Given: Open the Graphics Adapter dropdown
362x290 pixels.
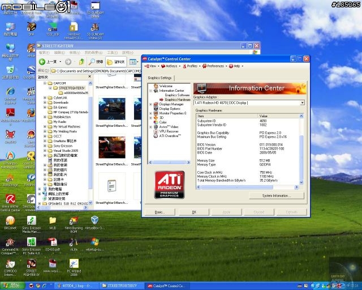Looking at the screenshot, I should tap(302, 103).
